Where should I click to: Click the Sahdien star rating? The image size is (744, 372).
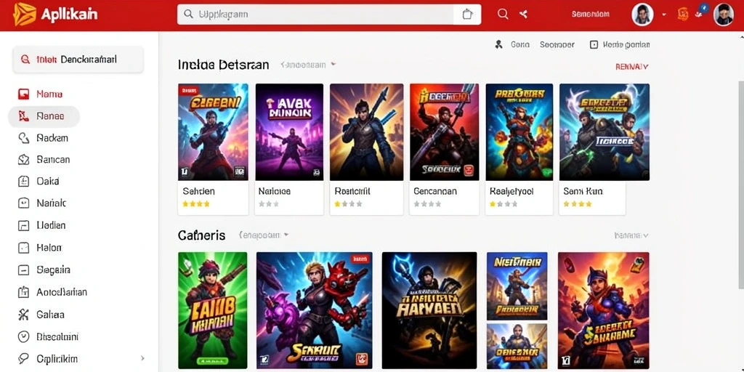(196, 204)
